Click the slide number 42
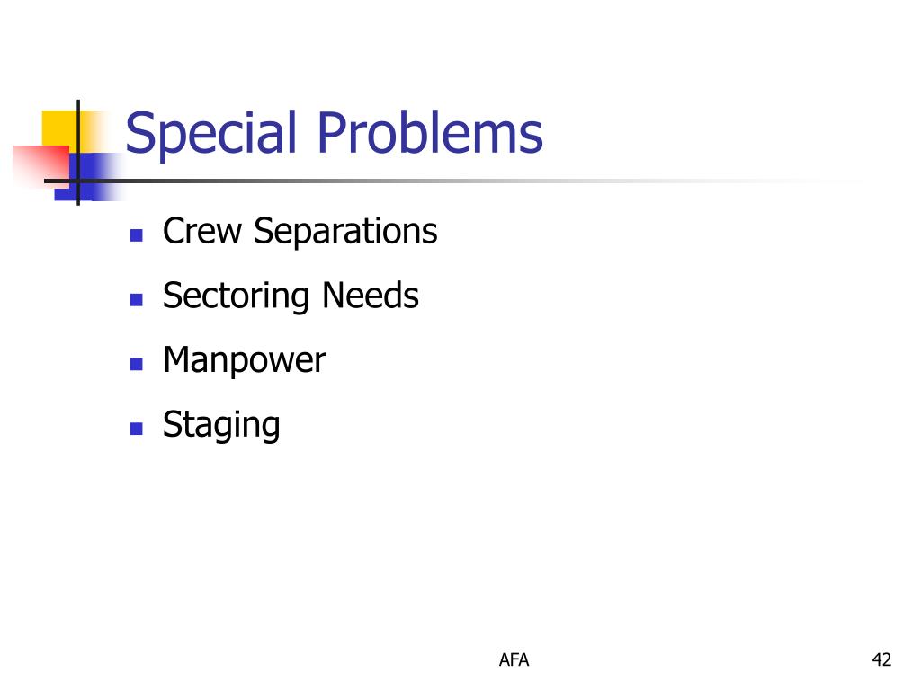Viewport: 921px width, 690px height. pos(881,660)
